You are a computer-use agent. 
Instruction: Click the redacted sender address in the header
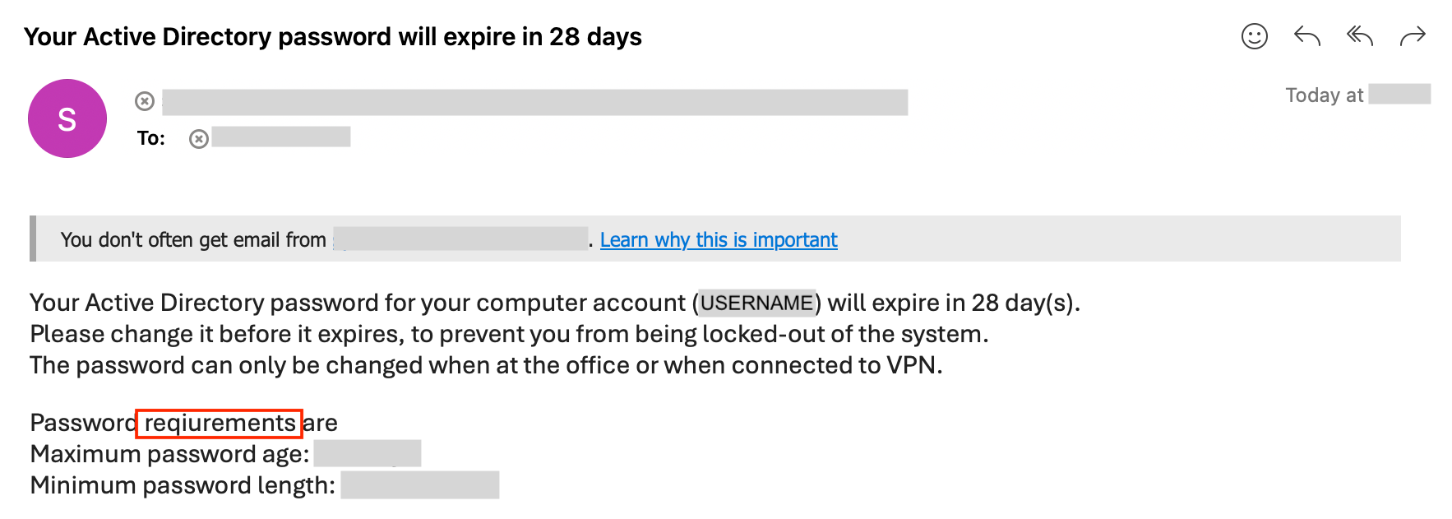[534, 102]
